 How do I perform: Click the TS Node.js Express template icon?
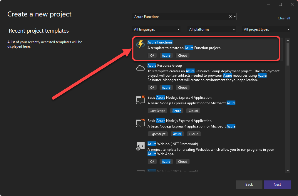[140, 123]
